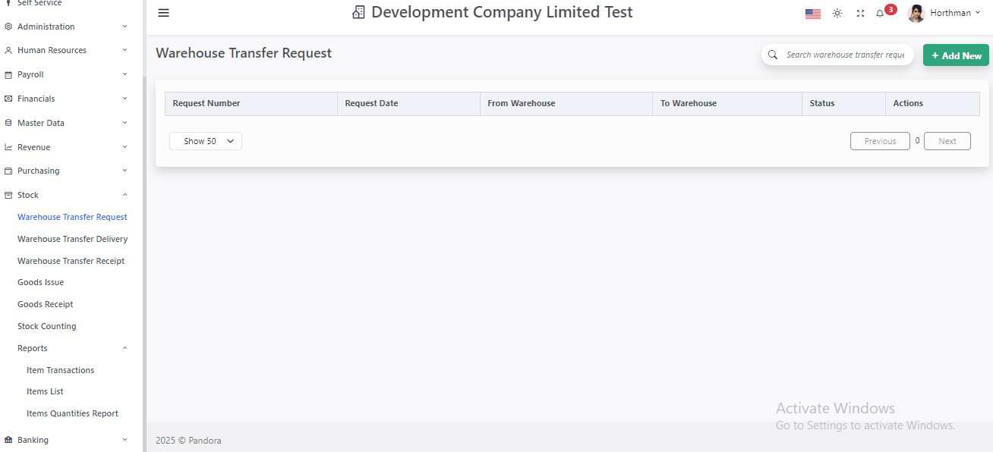Open Items List report
The image size is (993, 452).
(x=45, y=391)
